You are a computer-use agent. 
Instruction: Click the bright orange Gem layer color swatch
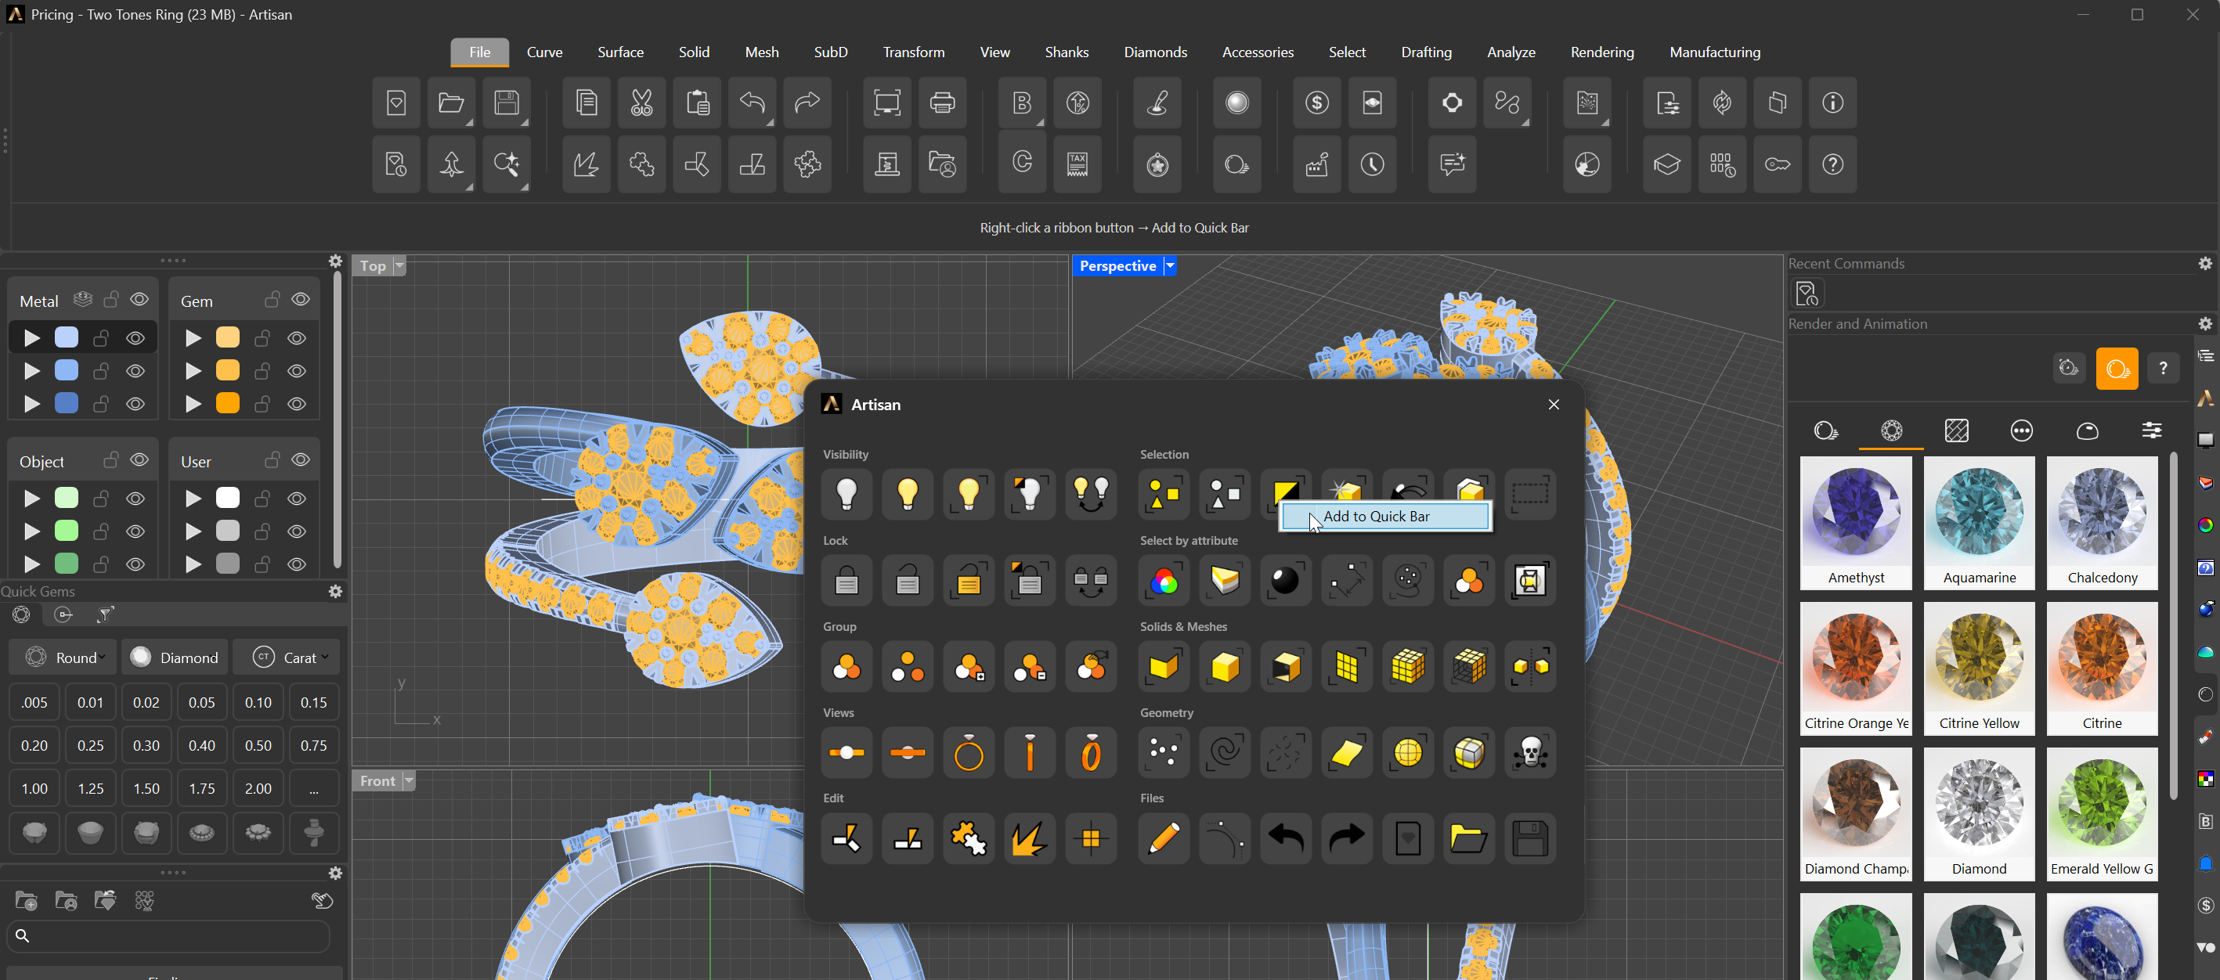point(228,403)
